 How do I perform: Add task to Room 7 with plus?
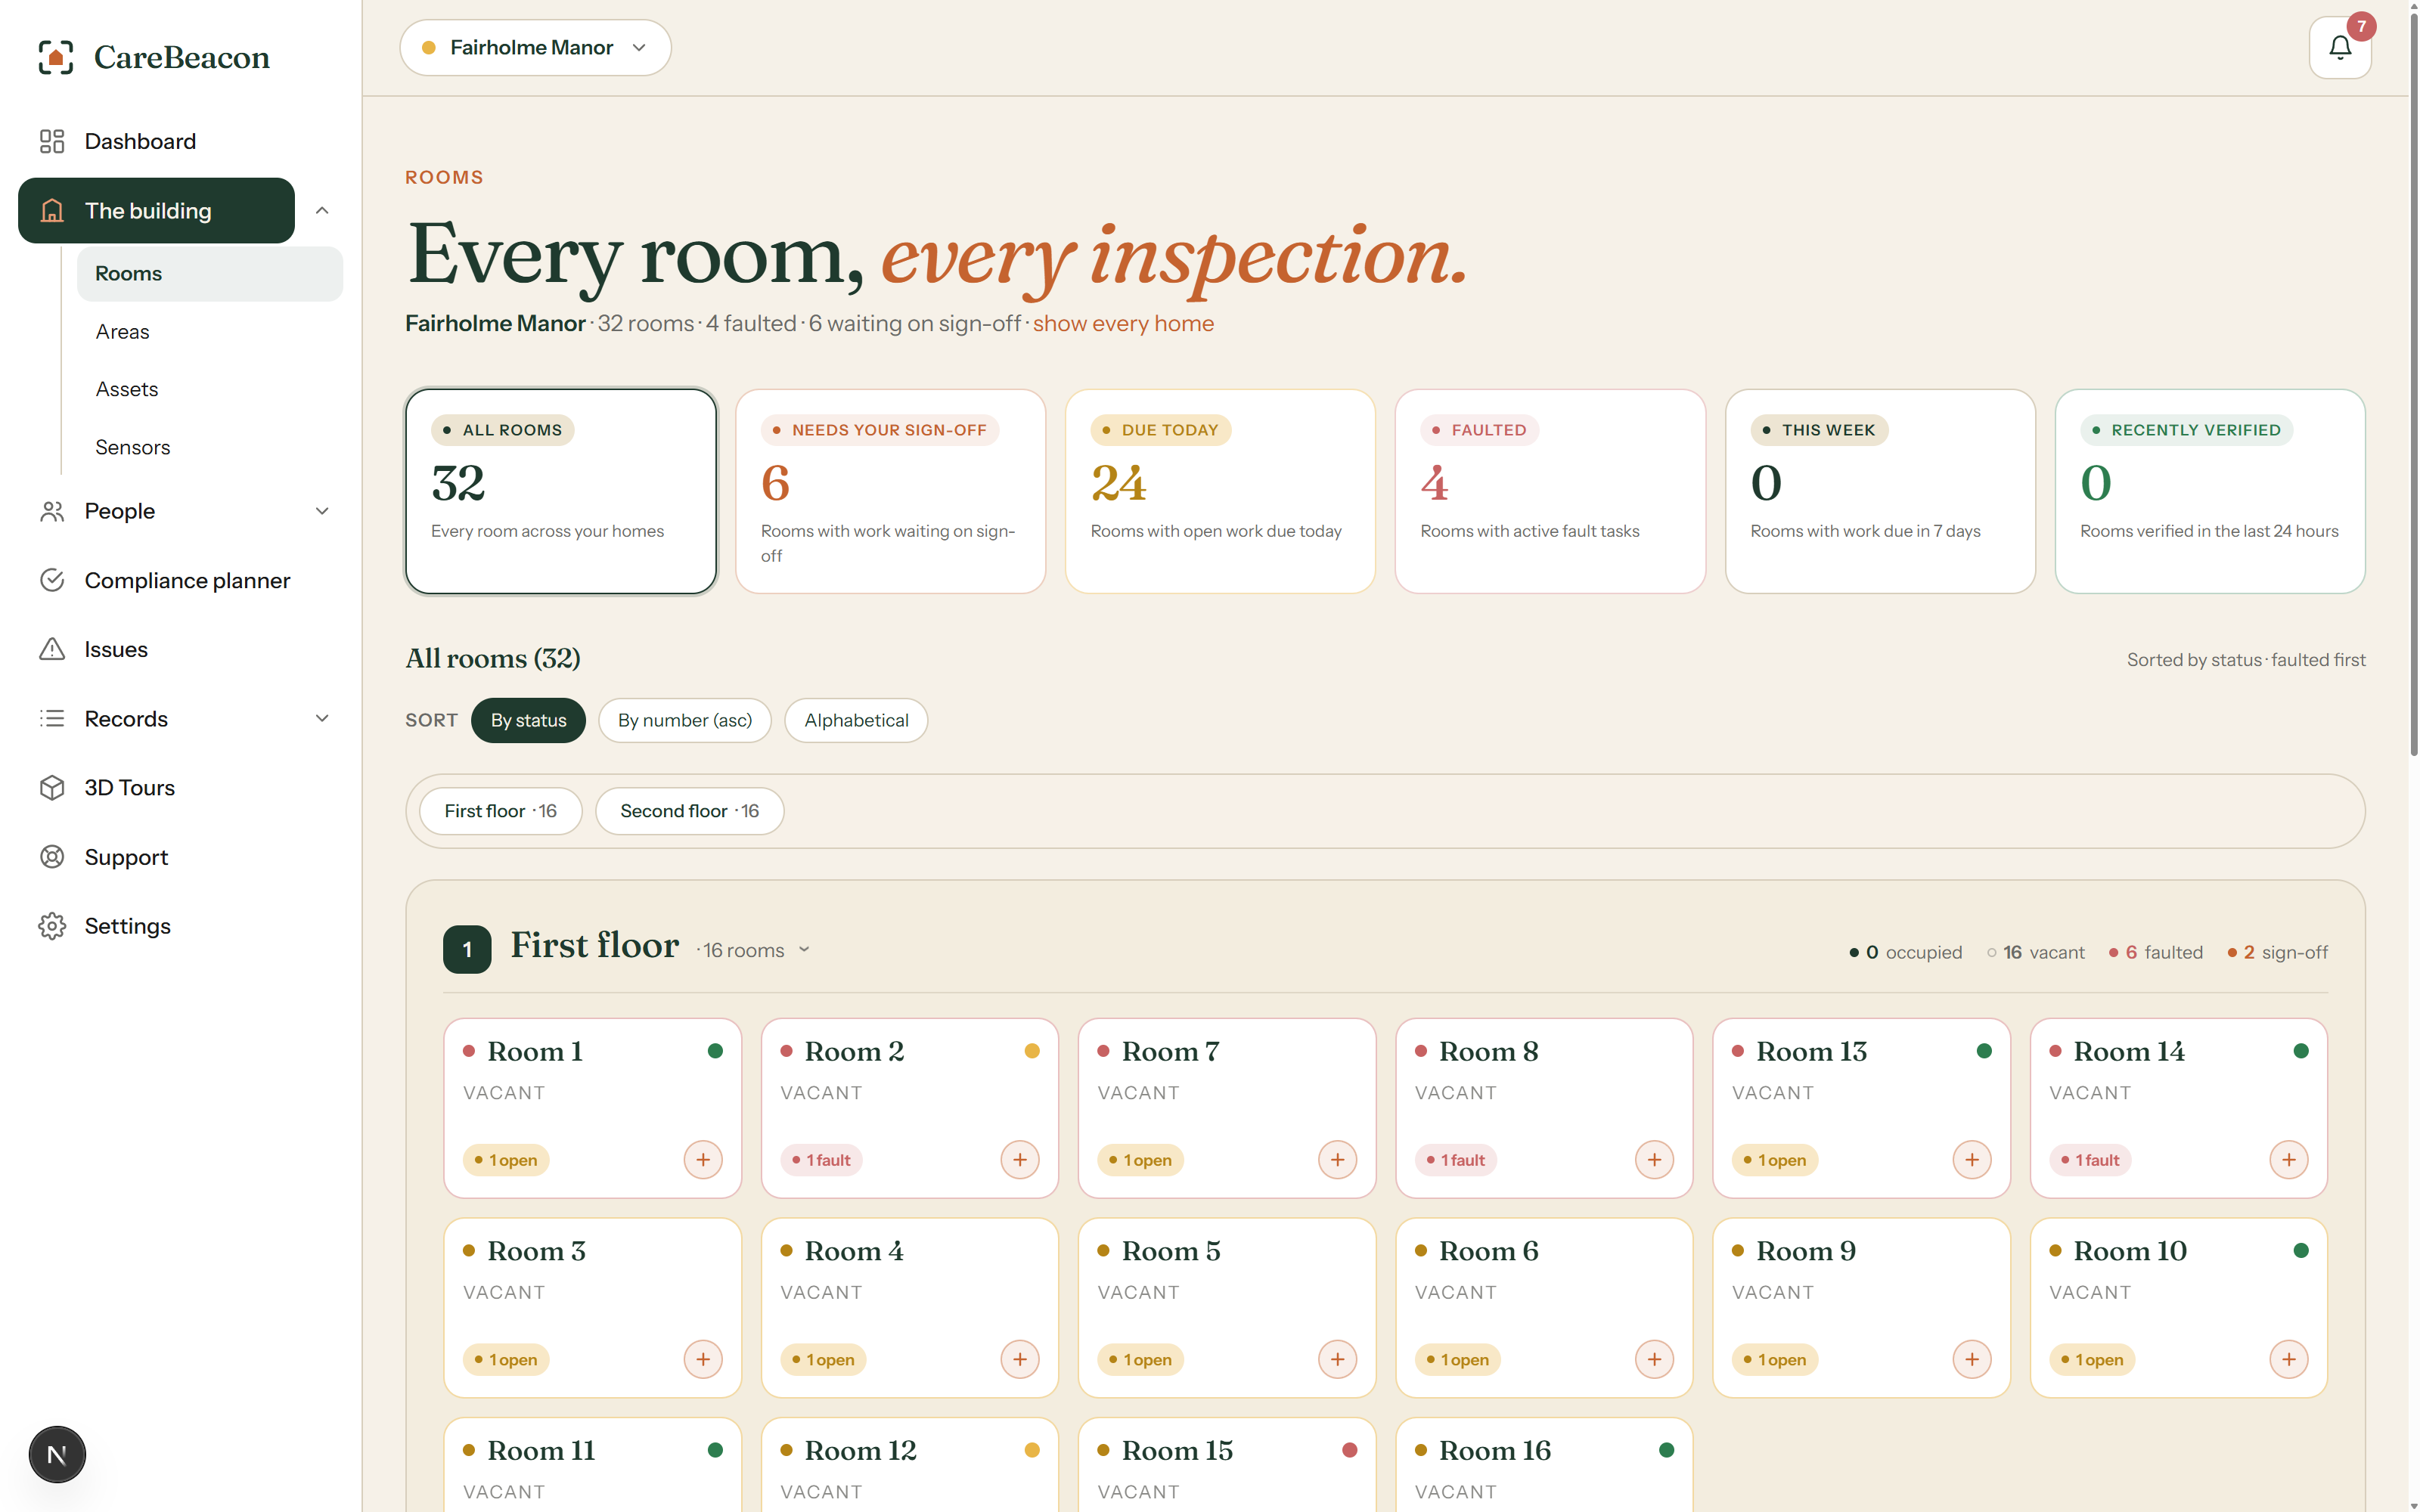coord(1337,1160)
